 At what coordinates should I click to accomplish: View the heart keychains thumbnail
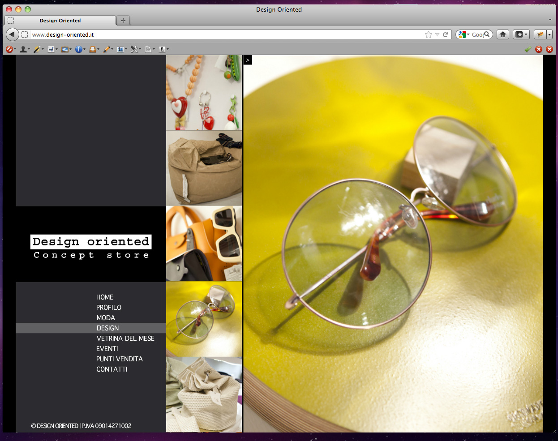(x=204, y=93)
